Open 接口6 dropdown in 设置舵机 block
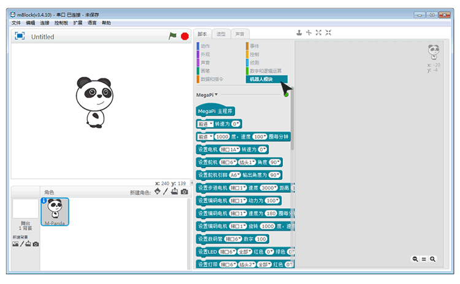The width and height of the screenshot is (460, 284). click(x=228, y=163)
